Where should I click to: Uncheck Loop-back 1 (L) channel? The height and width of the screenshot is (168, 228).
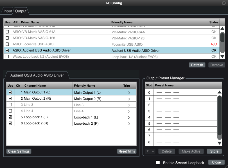click(10, 117)
